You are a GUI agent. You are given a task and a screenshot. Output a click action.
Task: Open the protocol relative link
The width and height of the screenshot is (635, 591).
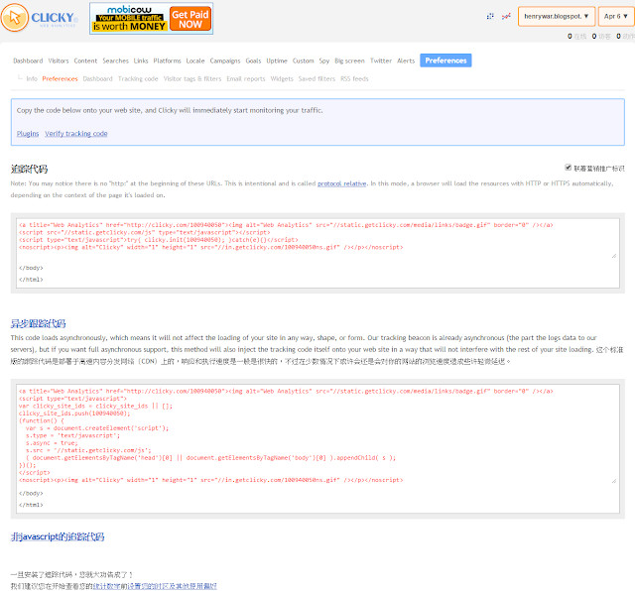tap(341, 183)
